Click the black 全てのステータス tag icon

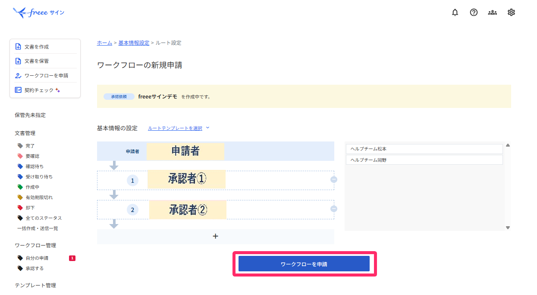tap(20, 218)
